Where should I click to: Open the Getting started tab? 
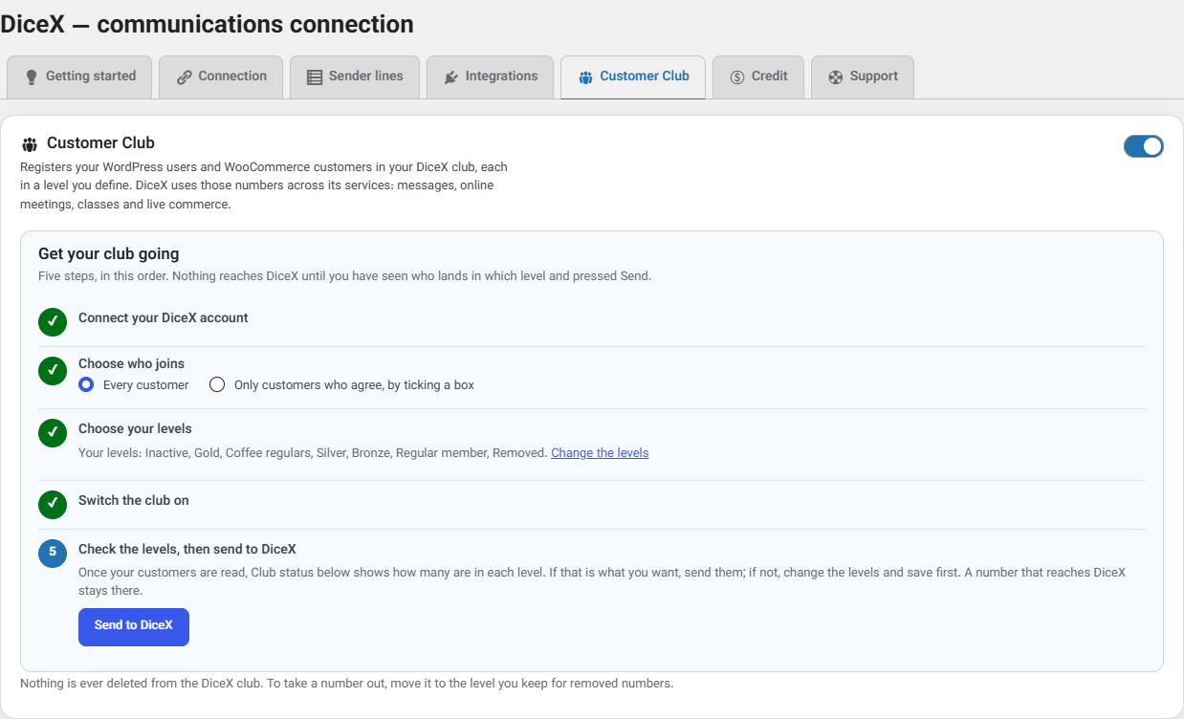click(x=79, y=77)
